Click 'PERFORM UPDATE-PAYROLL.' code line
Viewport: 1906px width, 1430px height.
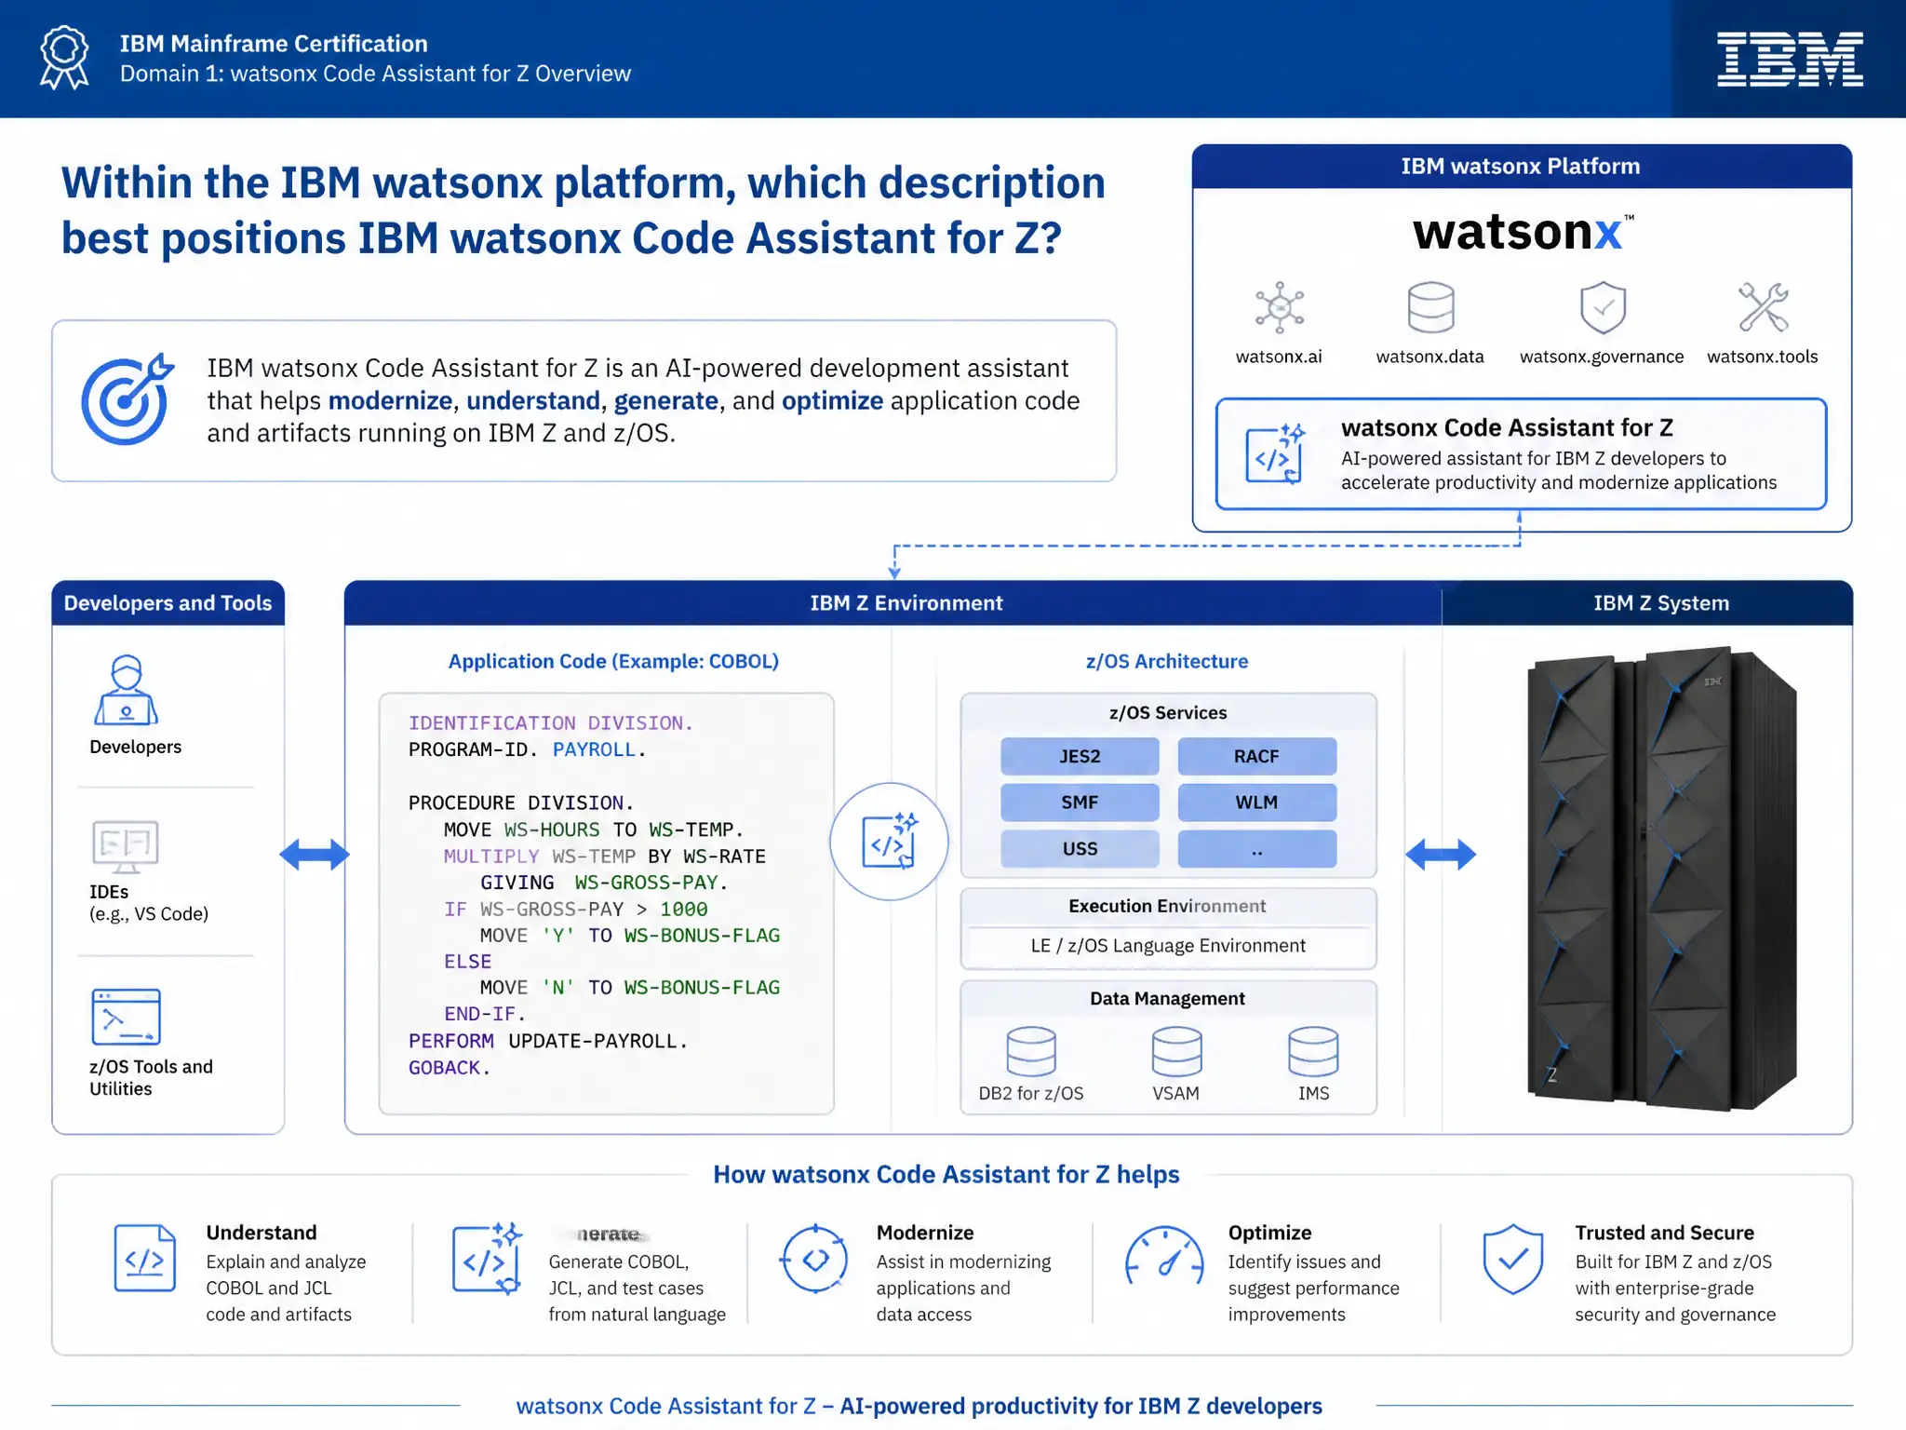click(x=548, y=1041)
